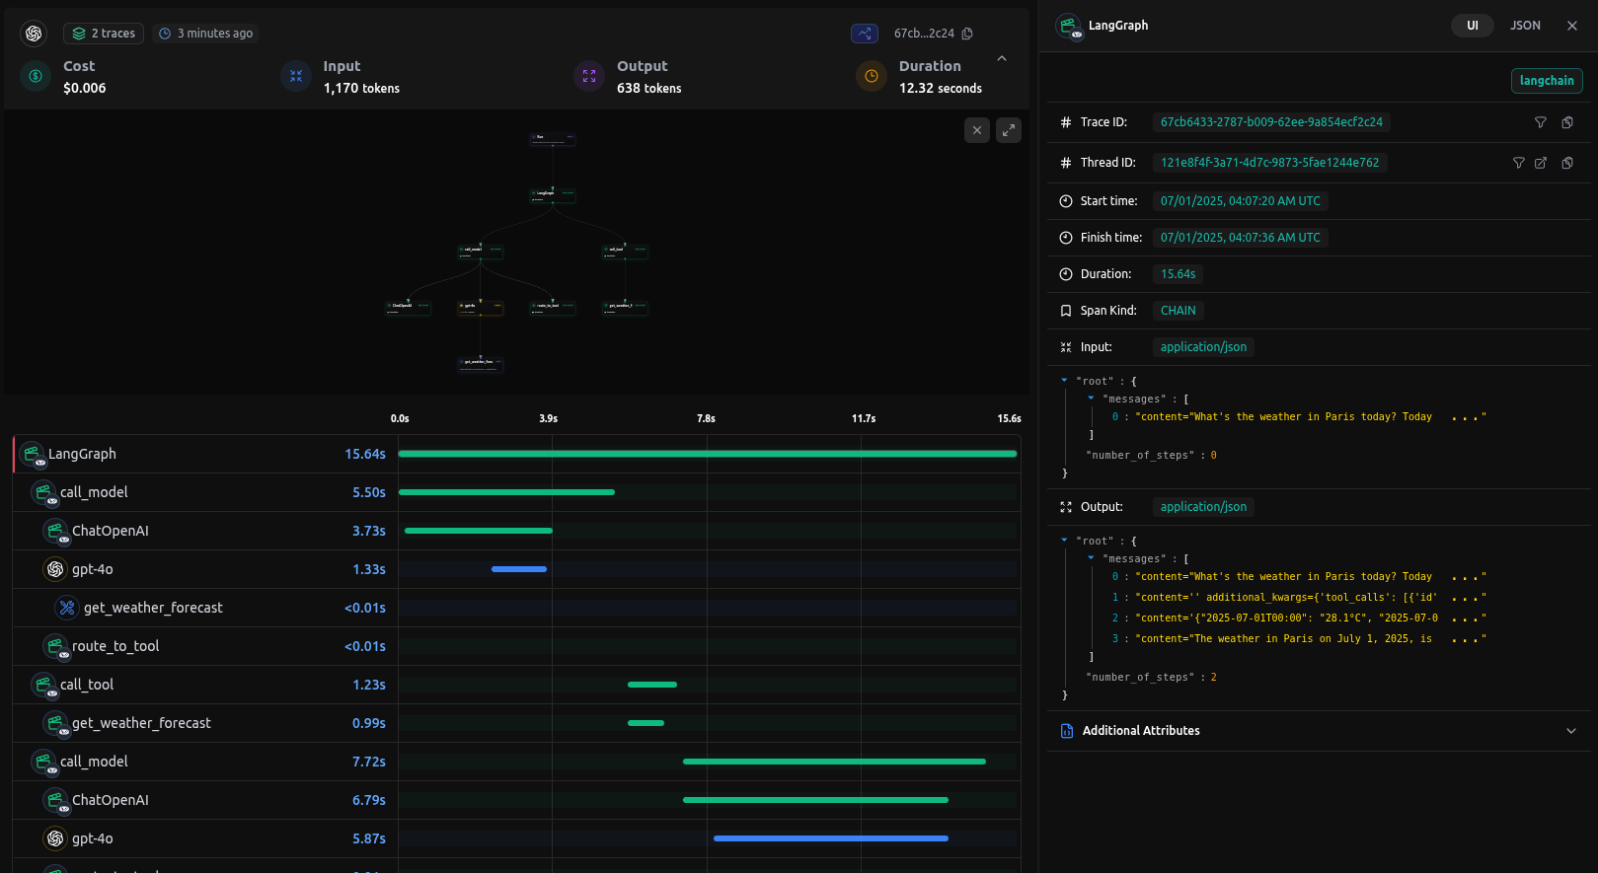
Task: Collapse the trace summary header
Action: click(1002, 59)
